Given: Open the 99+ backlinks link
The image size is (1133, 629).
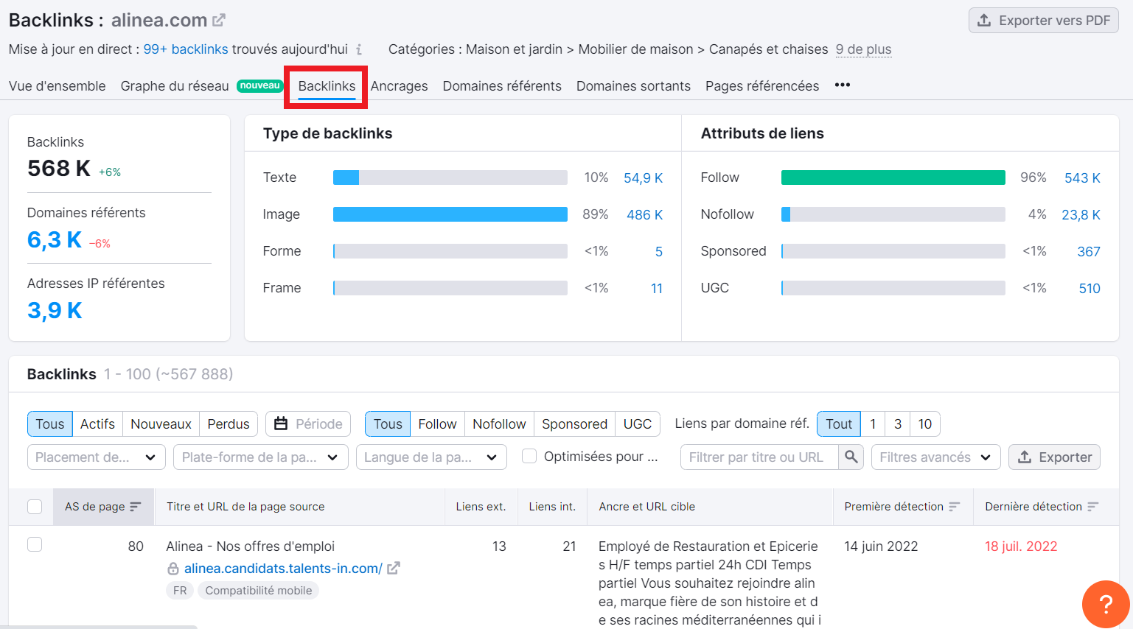Looking at the screenshot, I should [186, 49].
